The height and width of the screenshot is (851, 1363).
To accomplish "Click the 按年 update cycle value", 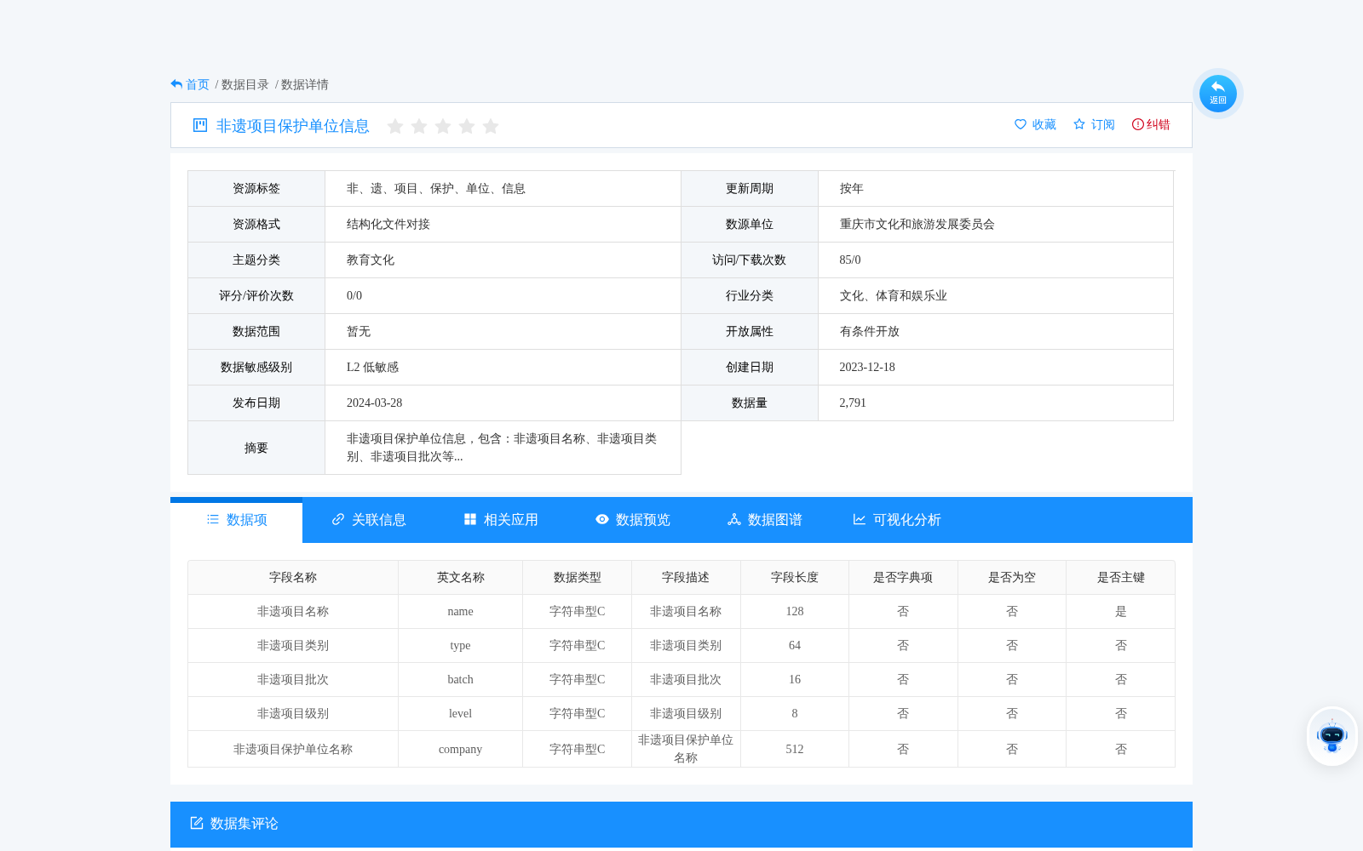I will coord(852,188).
